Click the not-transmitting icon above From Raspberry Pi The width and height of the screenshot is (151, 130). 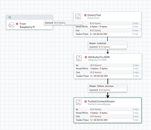click(x=10, y=18)
